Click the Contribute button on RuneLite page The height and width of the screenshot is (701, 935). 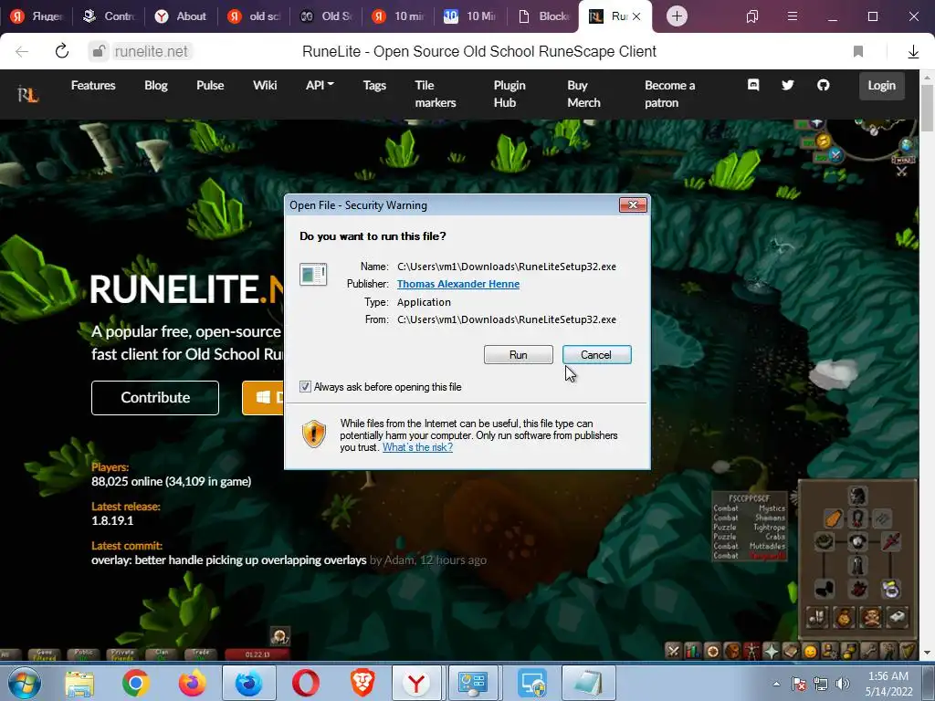coord(155,398)
